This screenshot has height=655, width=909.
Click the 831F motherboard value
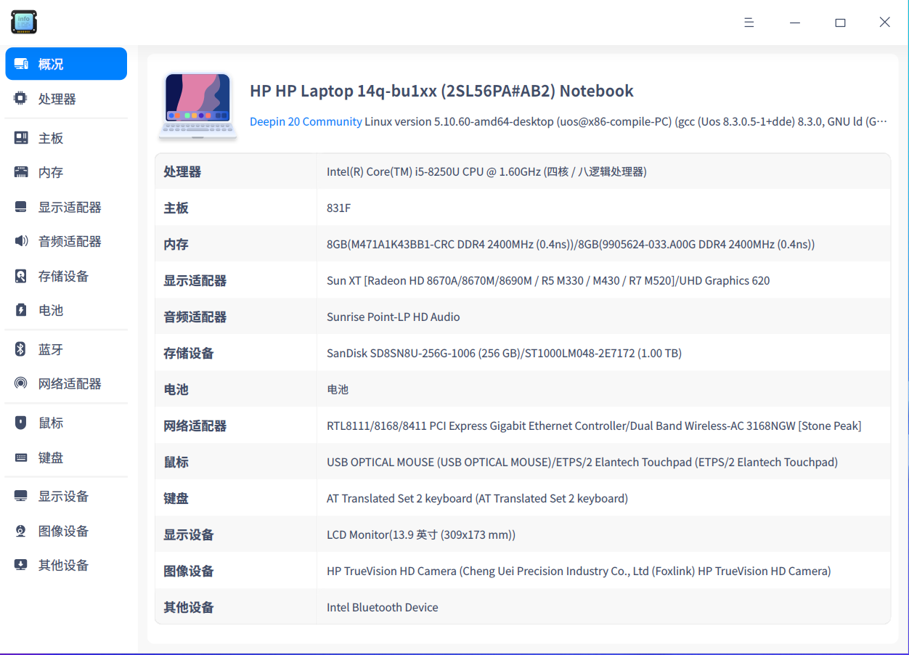[x=338, y=208]
